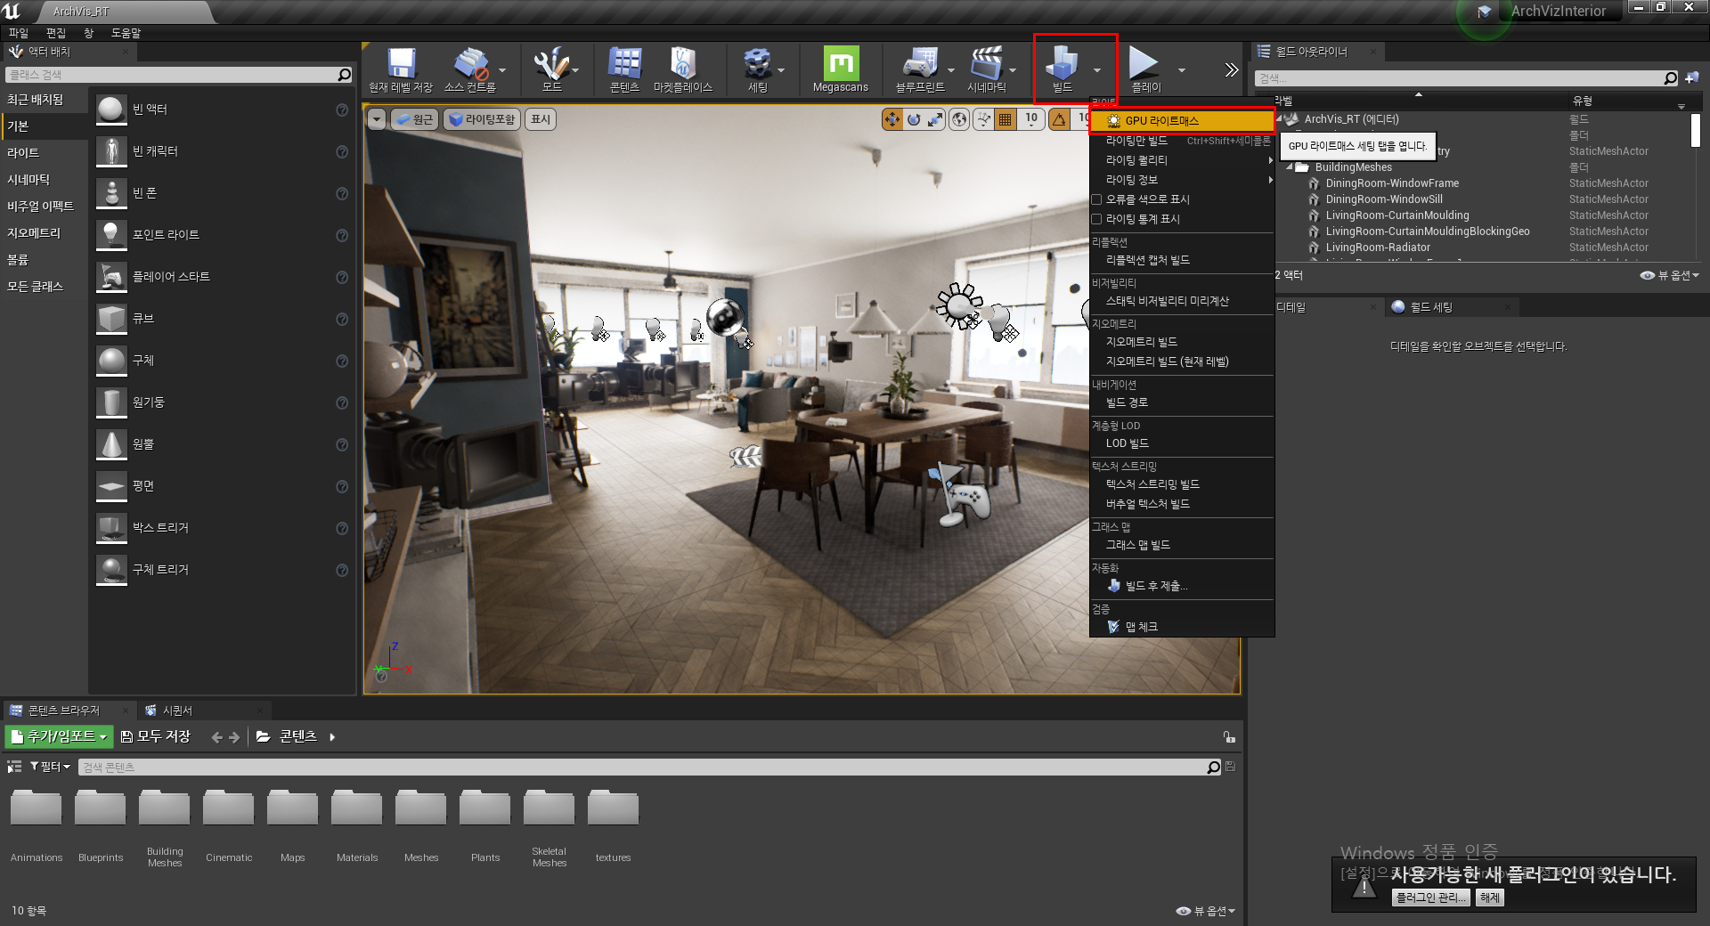
Task: Enable 오류를 색으로 표시 checkbox
Action: [1097, 199]
